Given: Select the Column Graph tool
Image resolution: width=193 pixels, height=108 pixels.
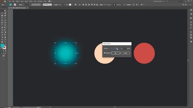Looking at the screenshot, I should pos(5,37).
